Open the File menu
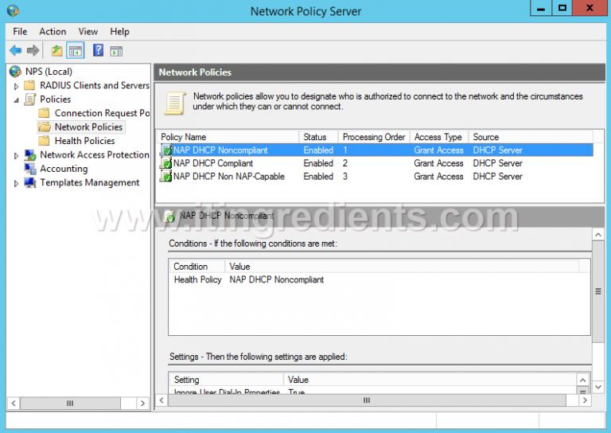This screenshot has width=611, height=433. 20,32
